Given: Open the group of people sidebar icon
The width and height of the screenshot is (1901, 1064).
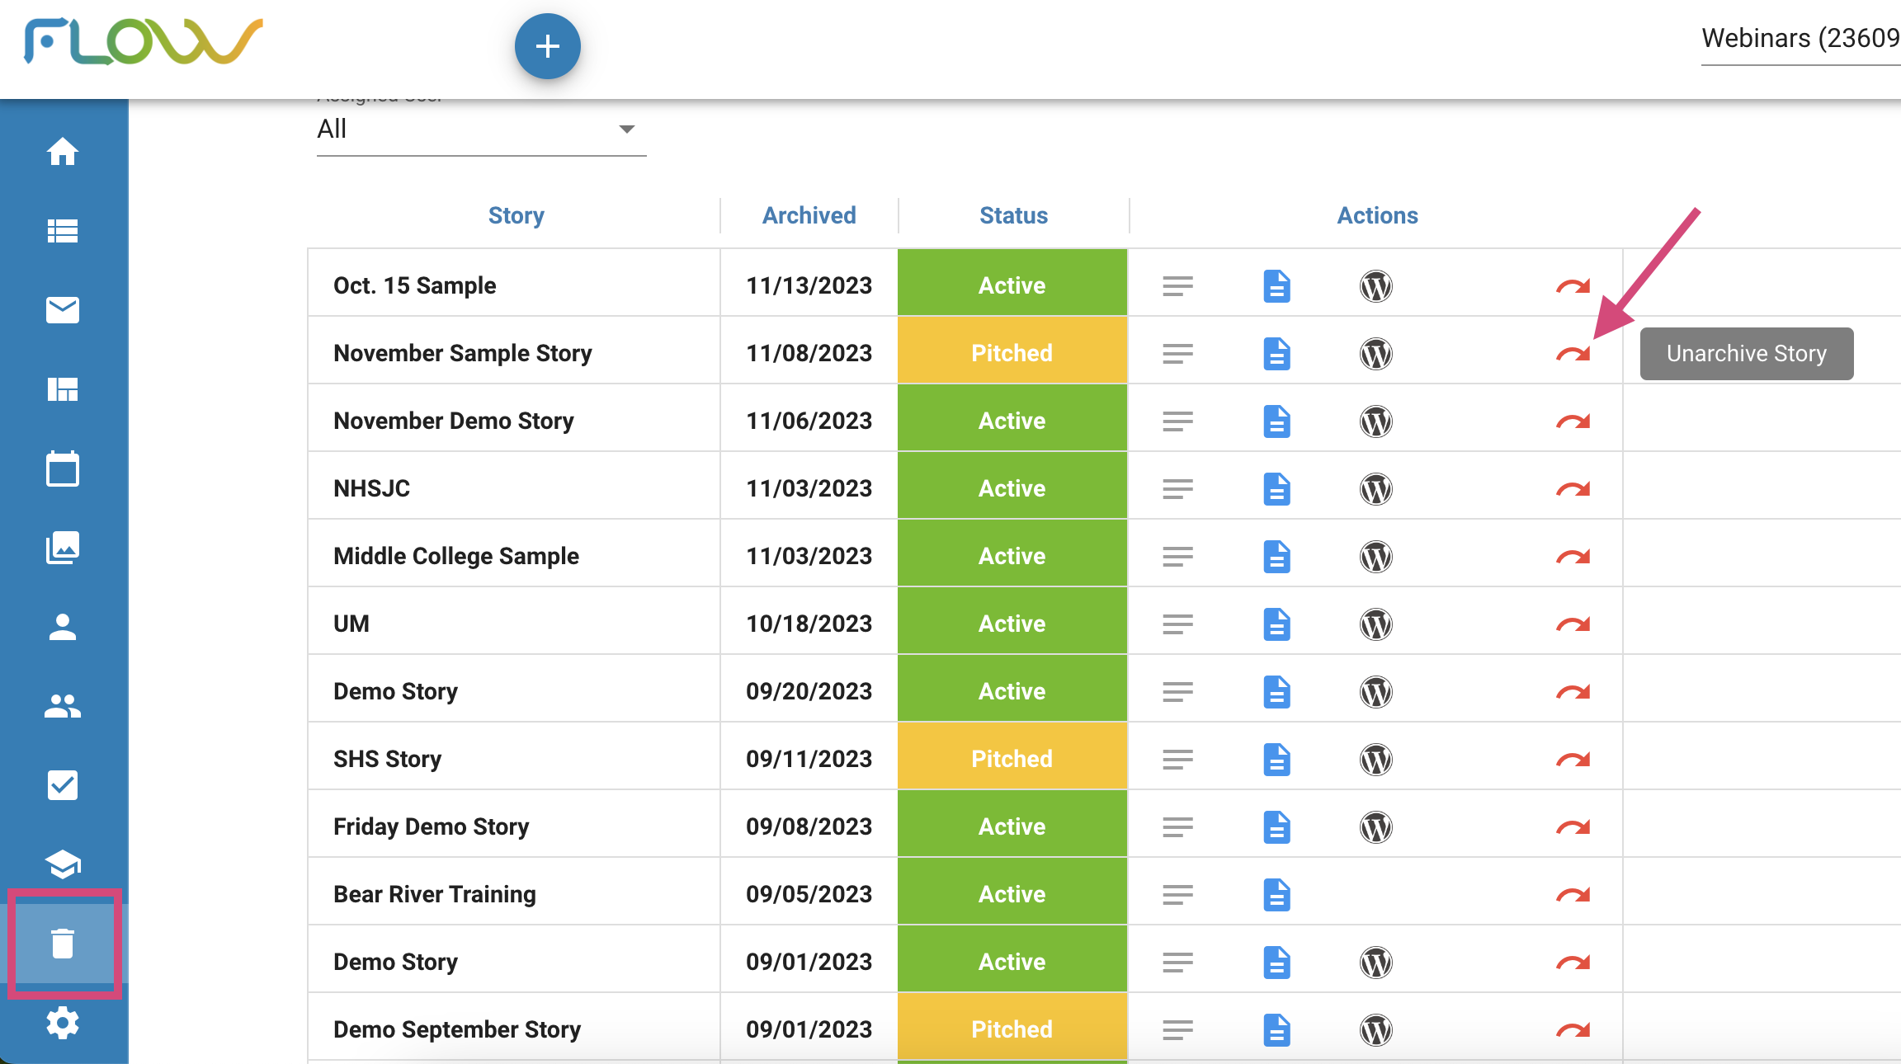Looking at the screenshot, I should point(63,706).
